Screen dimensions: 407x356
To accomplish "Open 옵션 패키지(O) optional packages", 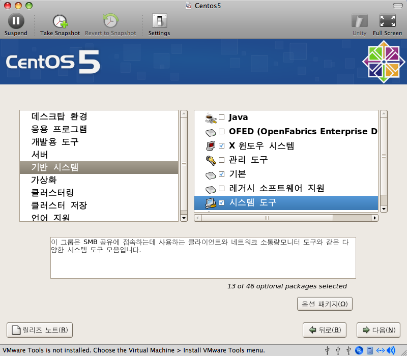I will [325, 304].
